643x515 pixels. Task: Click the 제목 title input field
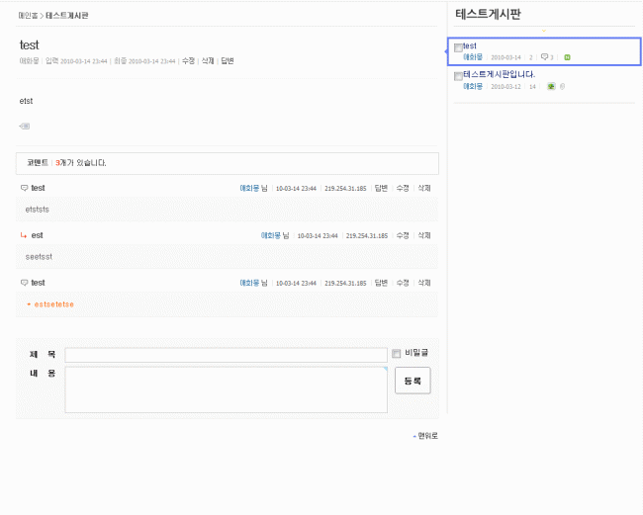point(226,355)
